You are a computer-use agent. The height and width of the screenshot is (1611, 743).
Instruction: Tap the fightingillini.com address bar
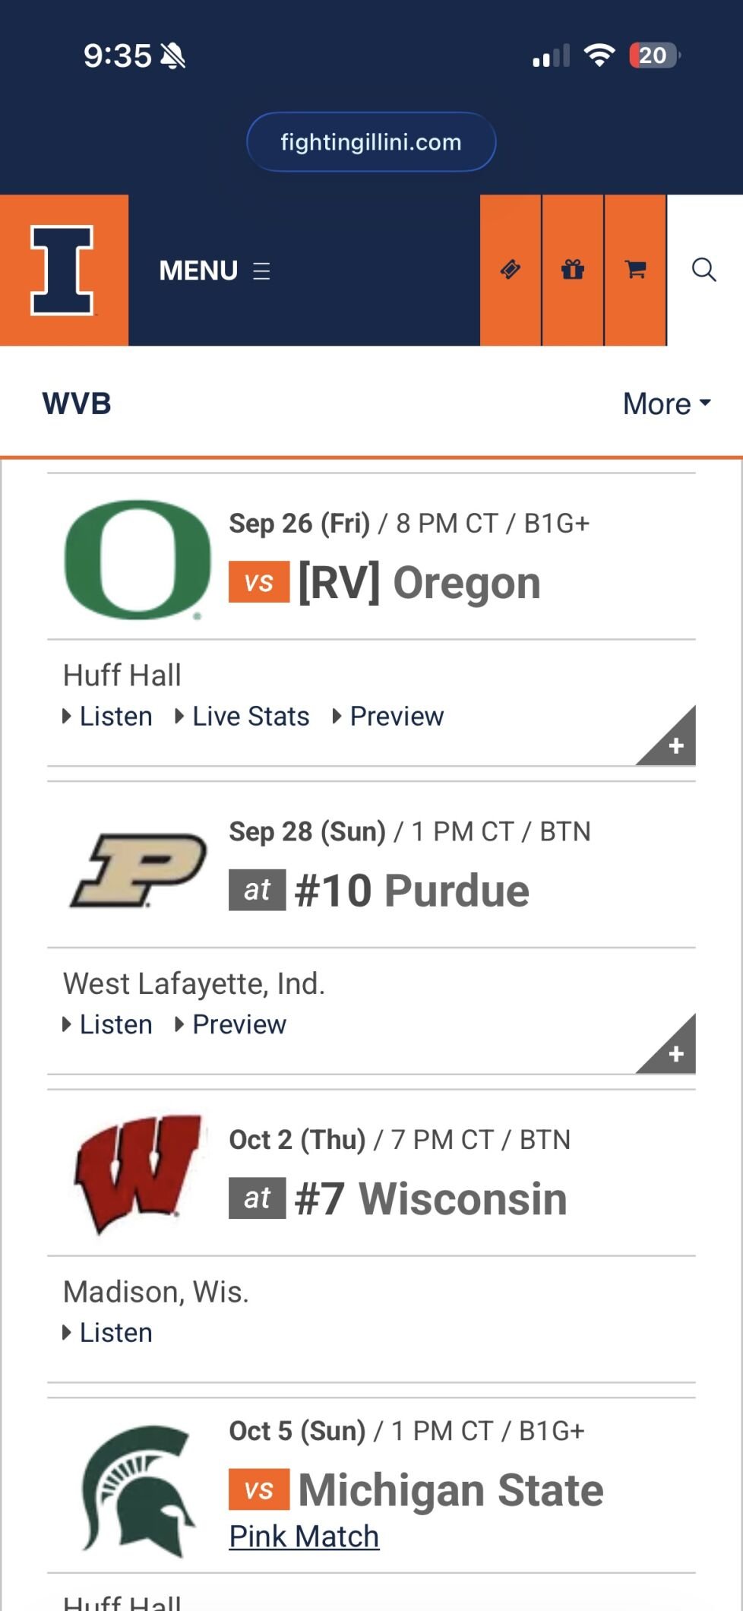click(371, 142)
